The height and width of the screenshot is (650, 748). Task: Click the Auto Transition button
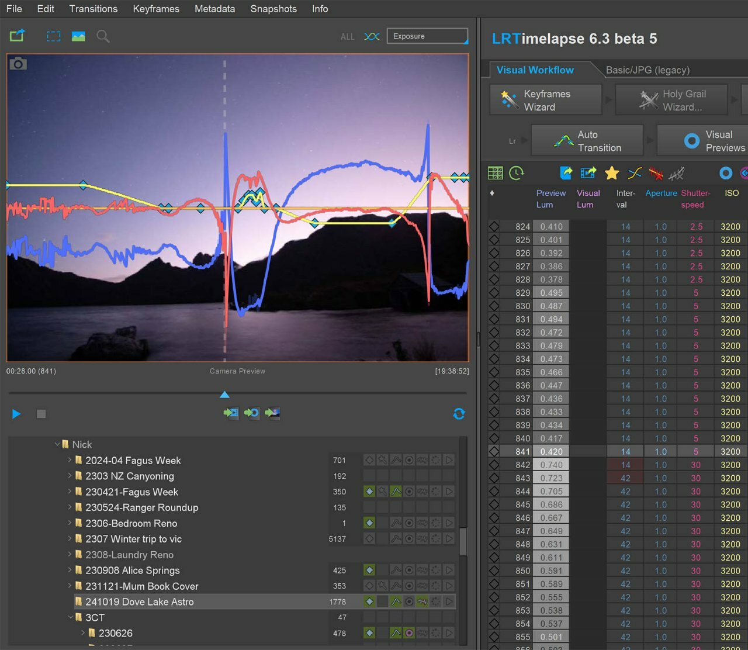(x=587, y=141)
